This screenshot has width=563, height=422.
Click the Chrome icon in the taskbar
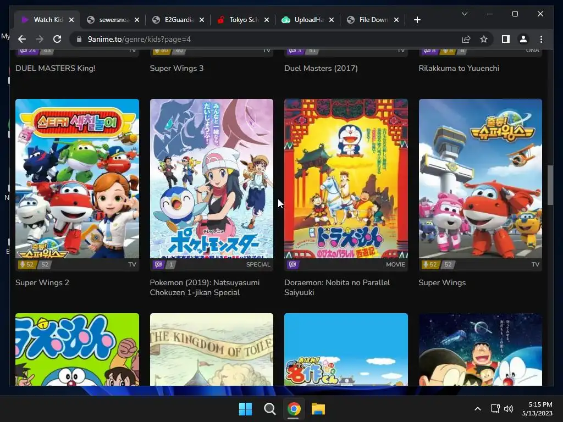[294, 409]
